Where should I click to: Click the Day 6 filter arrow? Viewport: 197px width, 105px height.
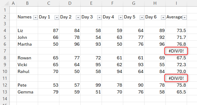pyautogui.click(x=163, y=17)
